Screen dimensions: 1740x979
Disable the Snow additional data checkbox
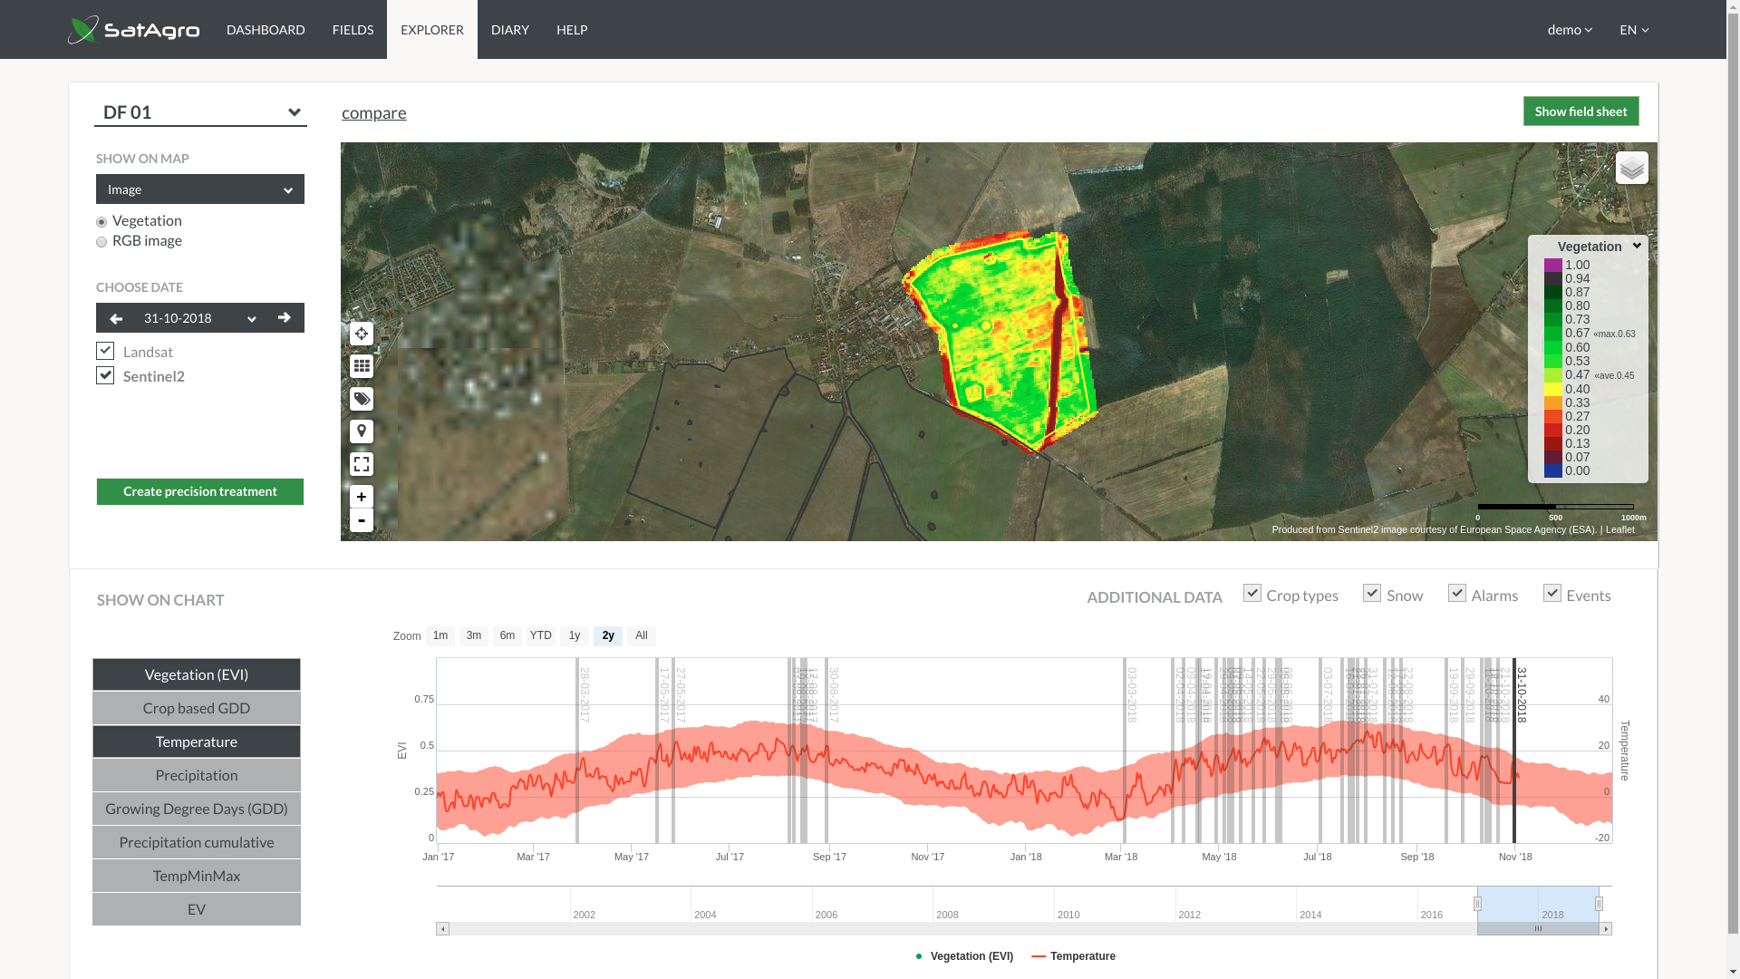[1371, 593]
